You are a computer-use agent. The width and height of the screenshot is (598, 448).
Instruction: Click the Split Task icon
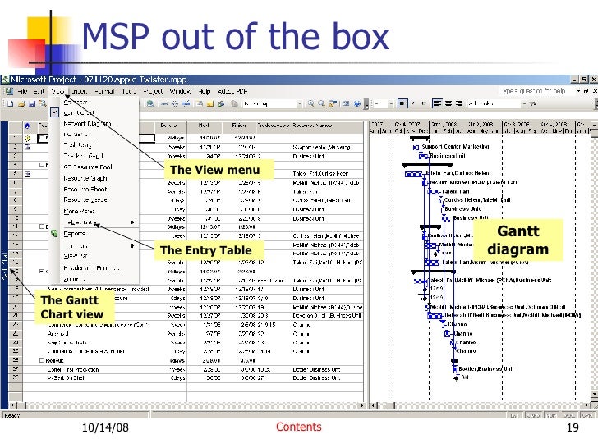tap(186, 103)
